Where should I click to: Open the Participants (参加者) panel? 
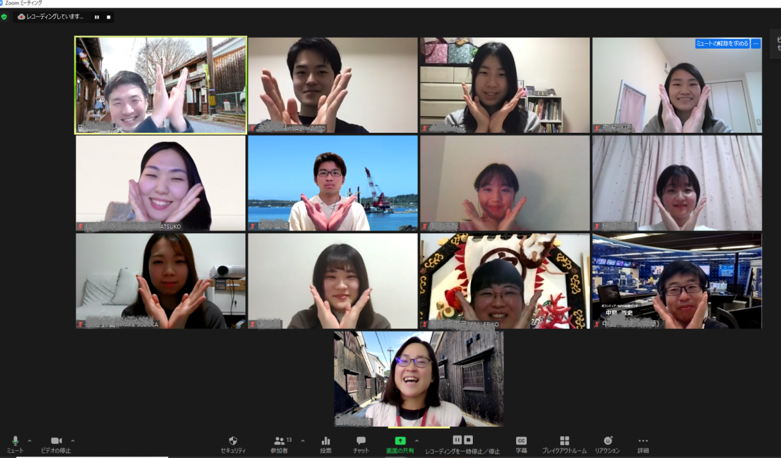click(279, 441)
